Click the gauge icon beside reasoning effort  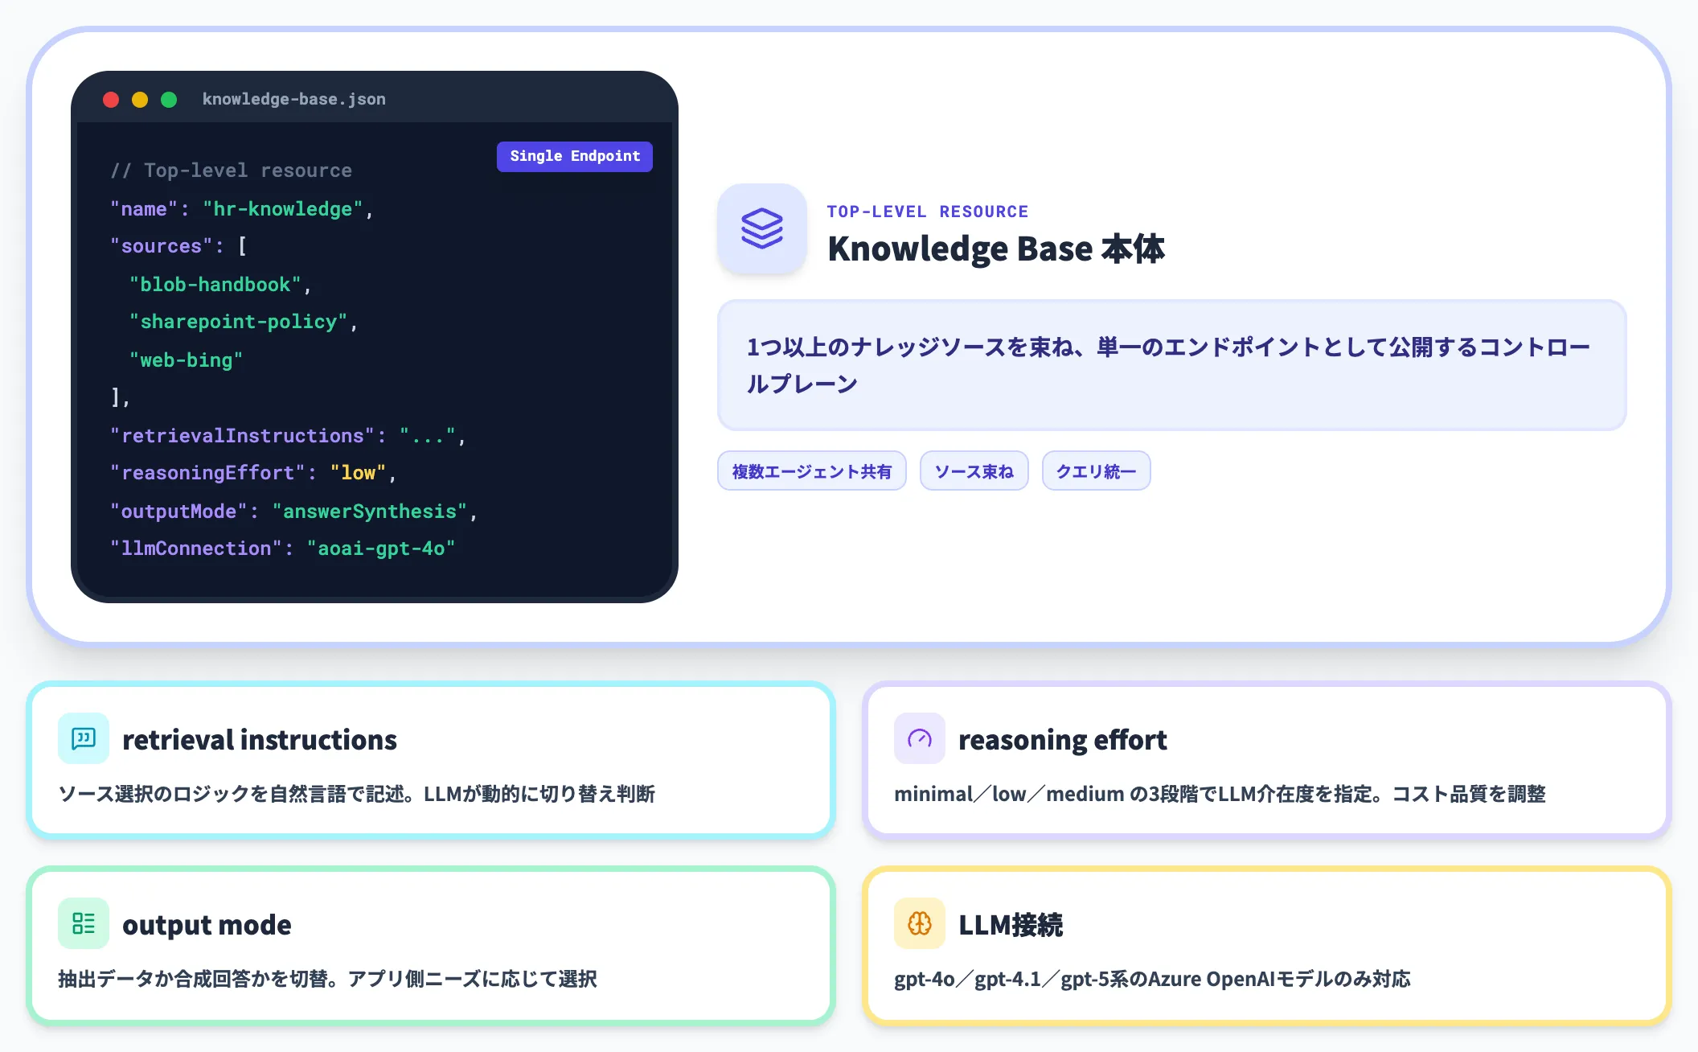919,738
